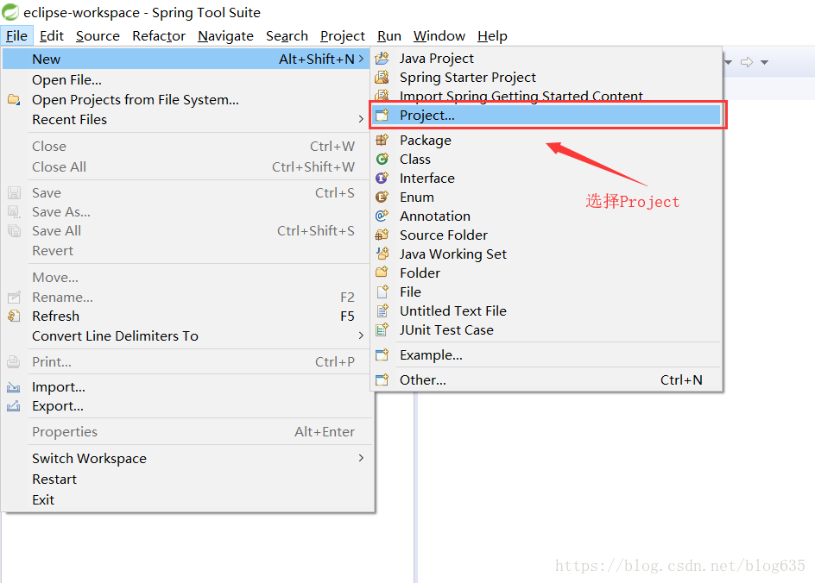Choose Open Projects from File System...
The image size is (815, 583).
click(187, 100)
